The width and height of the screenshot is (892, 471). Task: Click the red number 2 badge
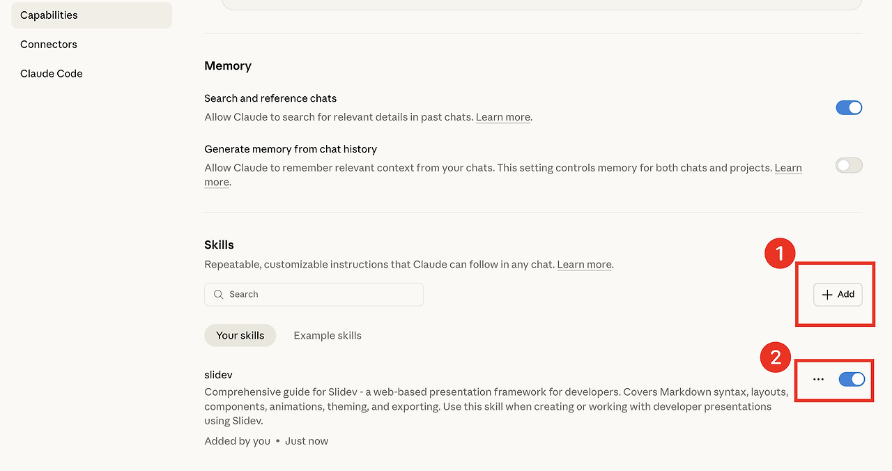tap(775, 358)
